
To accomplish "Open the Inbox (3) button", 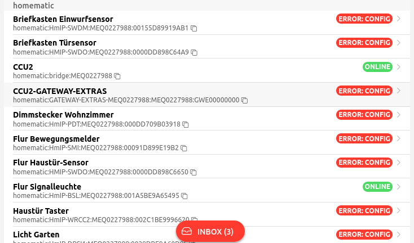I will tap(210, 231).
